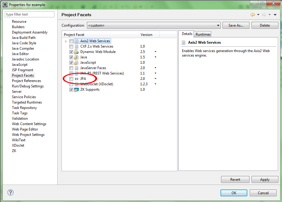Open JAX-RS version dropdown arrow
This screenshot has width=282, height=202.
[x=155, y=73]
